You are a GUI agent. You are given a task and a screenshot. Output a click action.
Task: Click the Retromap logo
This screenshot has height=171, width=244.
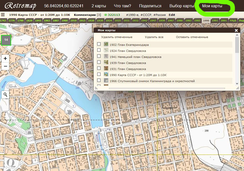click(20, 6)
